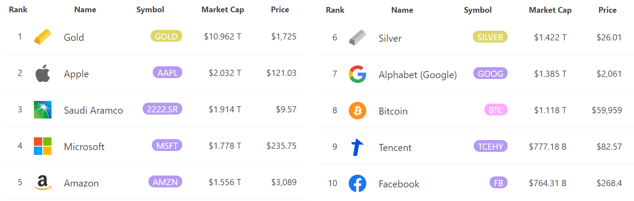Image resolution: width=634 pixels, height=201 pixels.
Task: Click the Microsoft four-square logo
Action: [43, 146]
